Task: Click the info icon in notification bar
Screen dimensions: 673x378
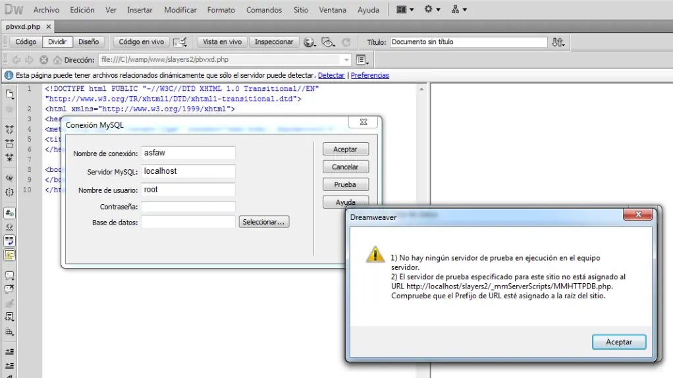Action: click(x=9, y=75)
